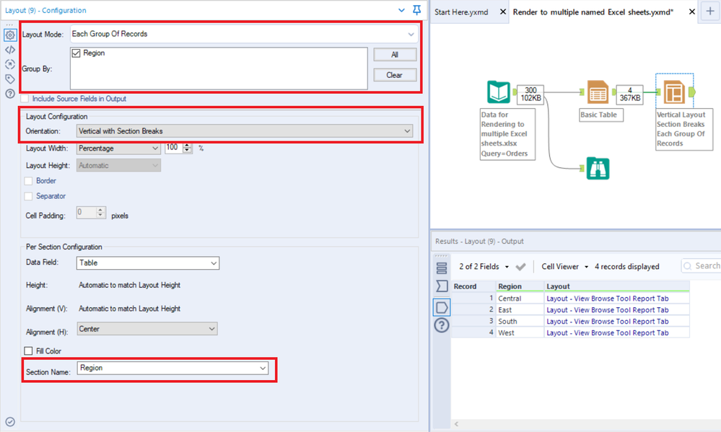Open the gear Configuration icon in the sidebar
This screenshot has width=721, height=432.
9,34
